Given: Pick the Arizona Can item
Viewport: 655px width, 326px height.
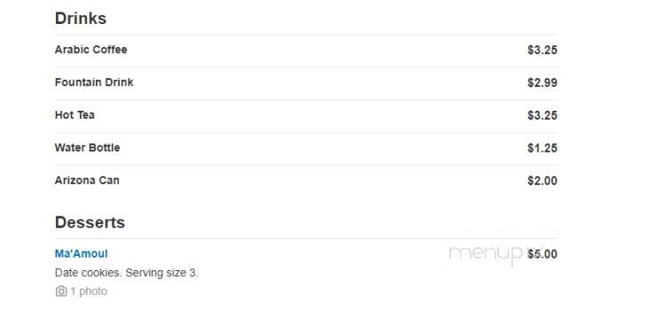Looking at the screenshot, I should (x=87, y=181).
